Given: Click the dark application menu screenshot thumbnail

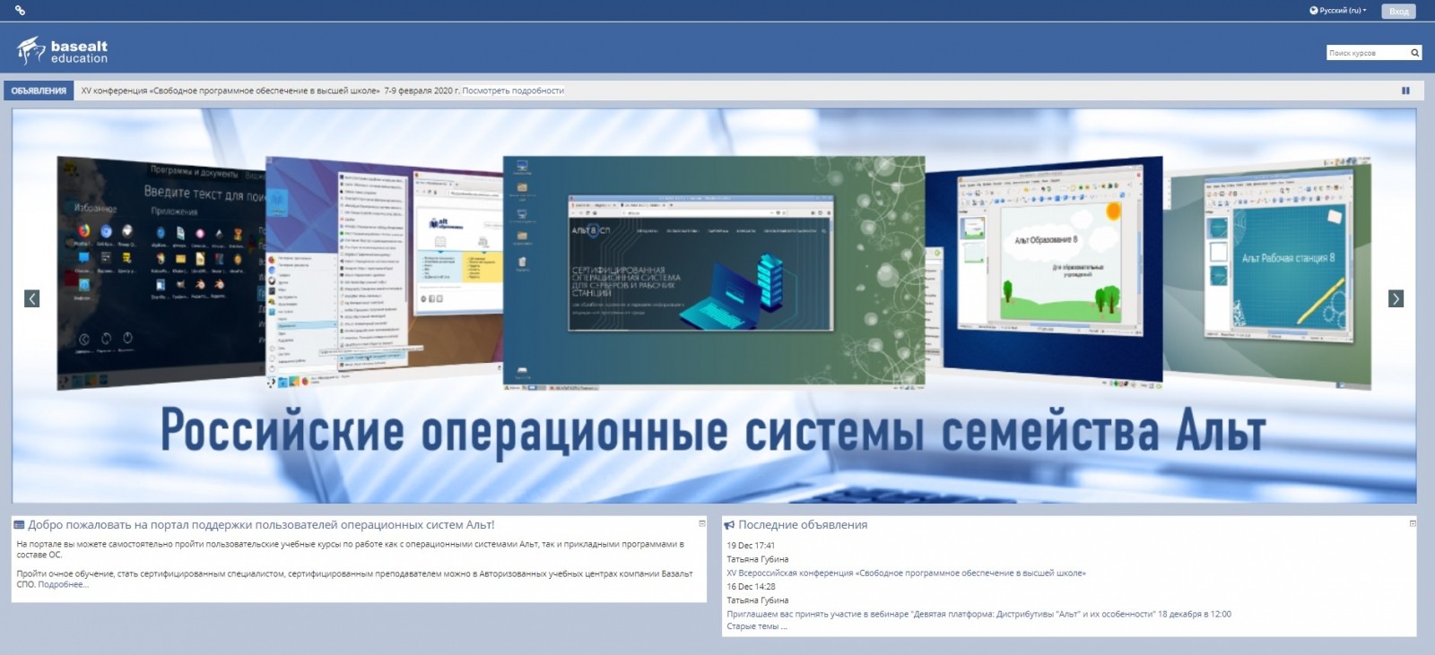Looking at the screenshot, I should pyautogui.click(x=161, y=273).
